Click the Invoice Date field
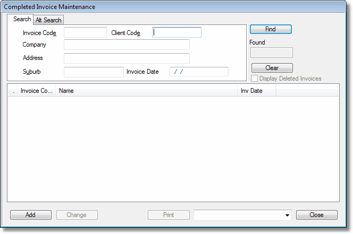Screen dimensions: 353x234 click(x=199, y=72)
